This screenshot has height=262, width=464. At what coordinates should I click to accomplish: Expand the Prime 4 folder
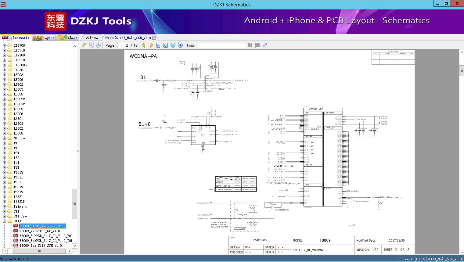[x=5, y=206]
